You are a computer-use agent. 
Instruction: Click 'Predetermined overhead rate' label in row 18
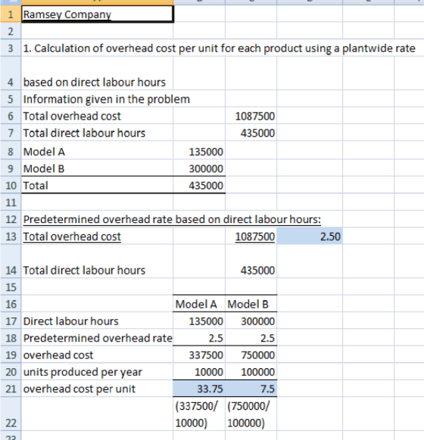(x=98, y=338)
